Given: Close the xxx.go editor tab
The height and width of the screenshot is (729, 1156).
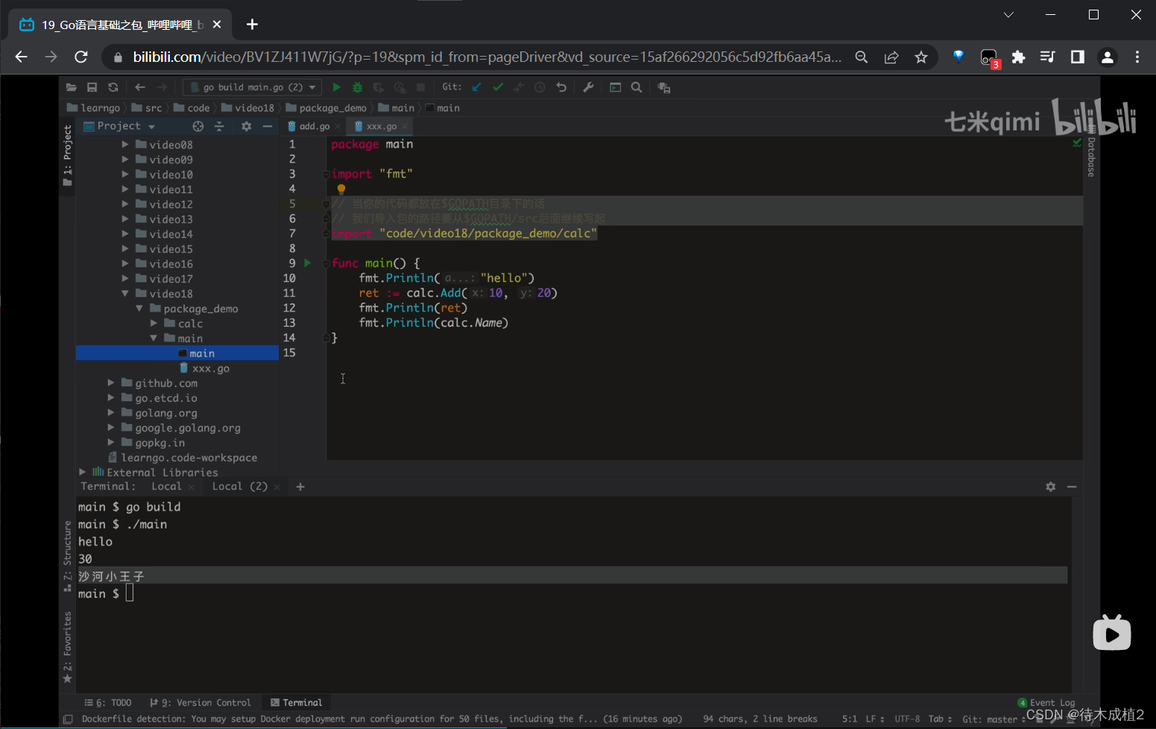Looking at the screenshot, I should (405, 127).
